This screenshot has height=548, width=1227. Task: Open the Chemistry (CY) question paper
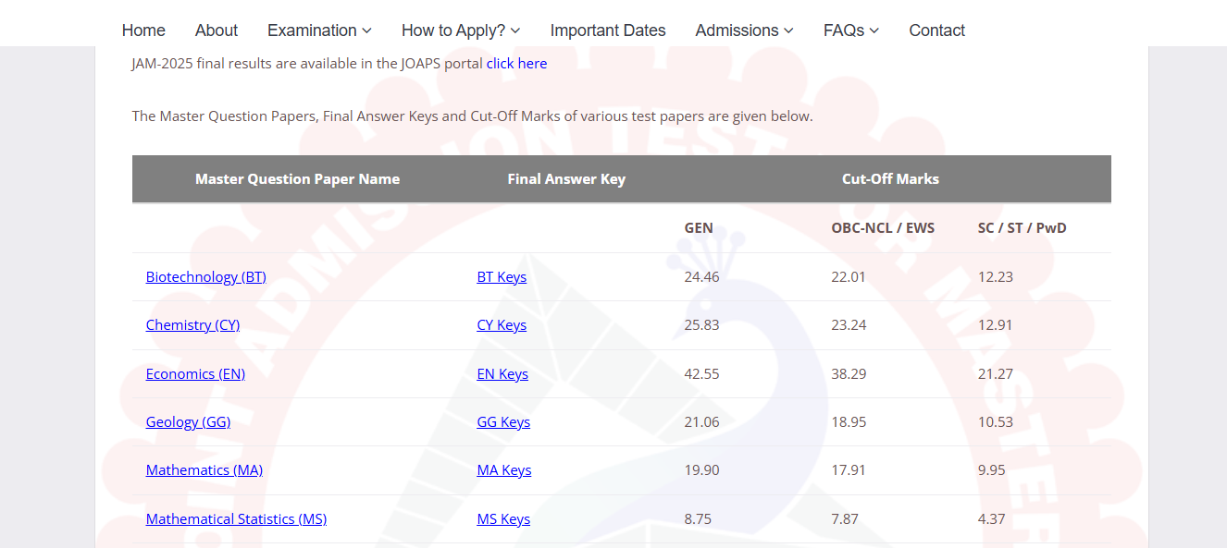pyautogui.click(x=192, y=324)
